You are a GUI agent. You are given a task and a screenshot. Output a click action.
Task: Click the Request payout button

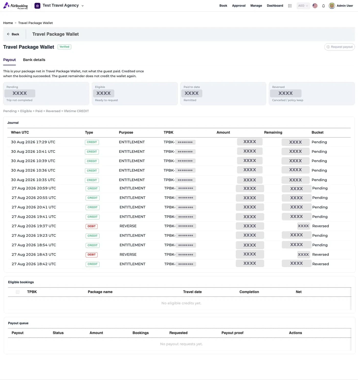[x=339, y=47]
